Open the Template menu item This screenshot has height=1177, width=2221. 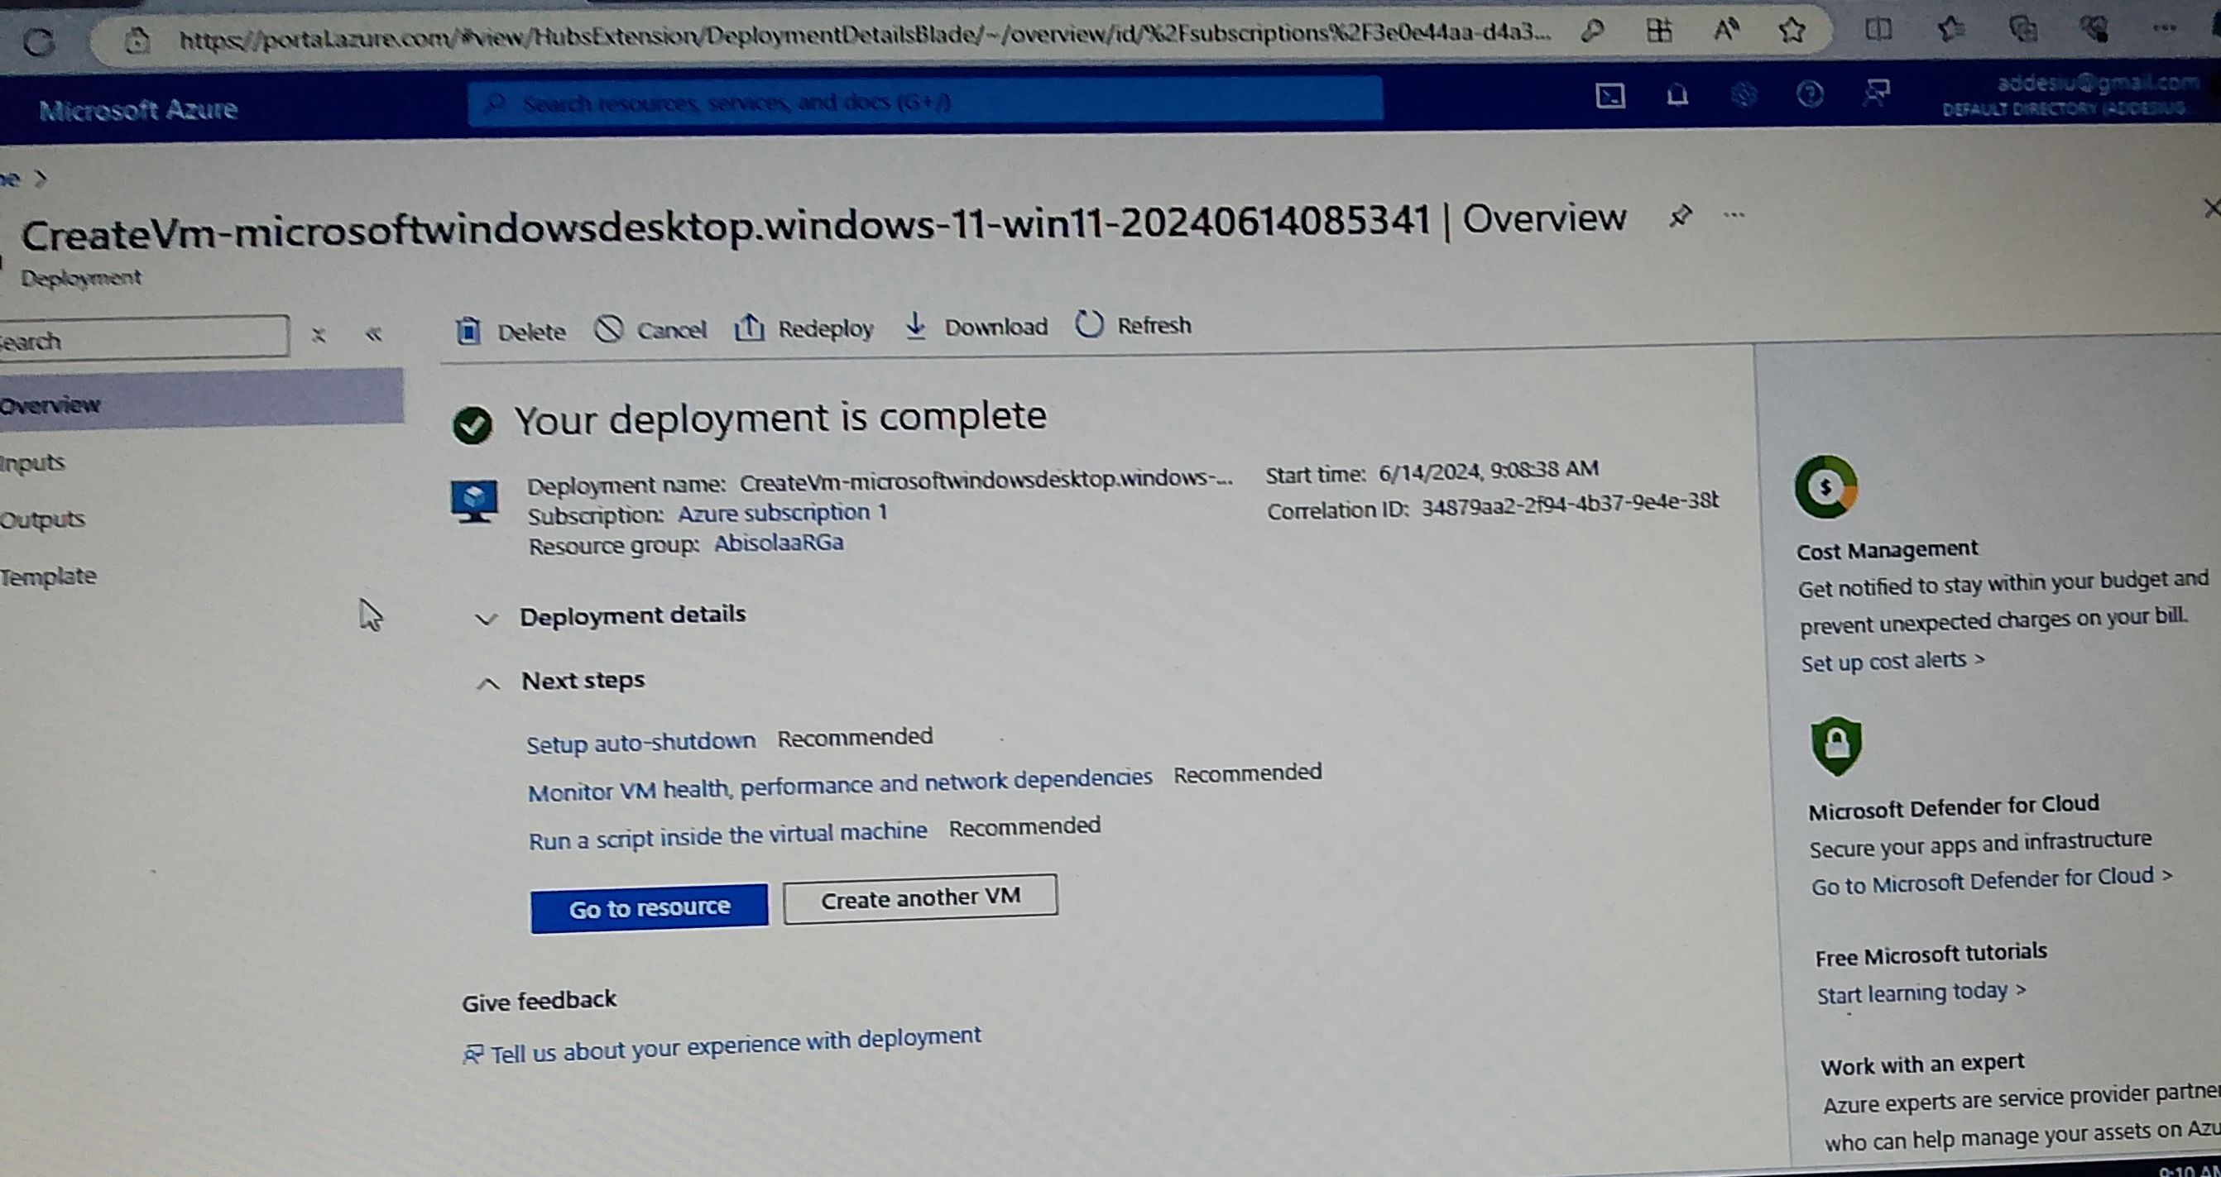48,577
